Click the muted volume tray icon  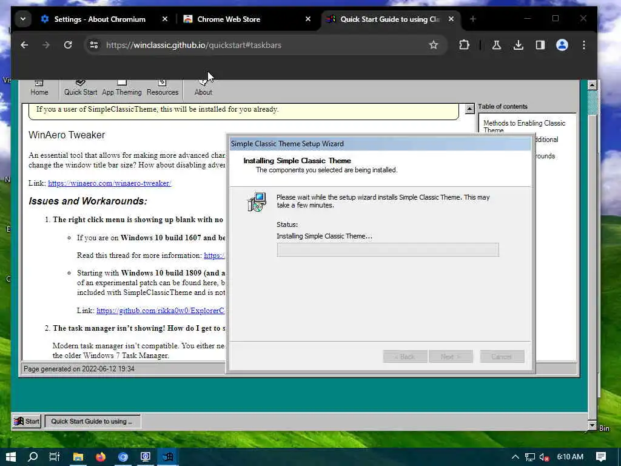click(544, 457)
